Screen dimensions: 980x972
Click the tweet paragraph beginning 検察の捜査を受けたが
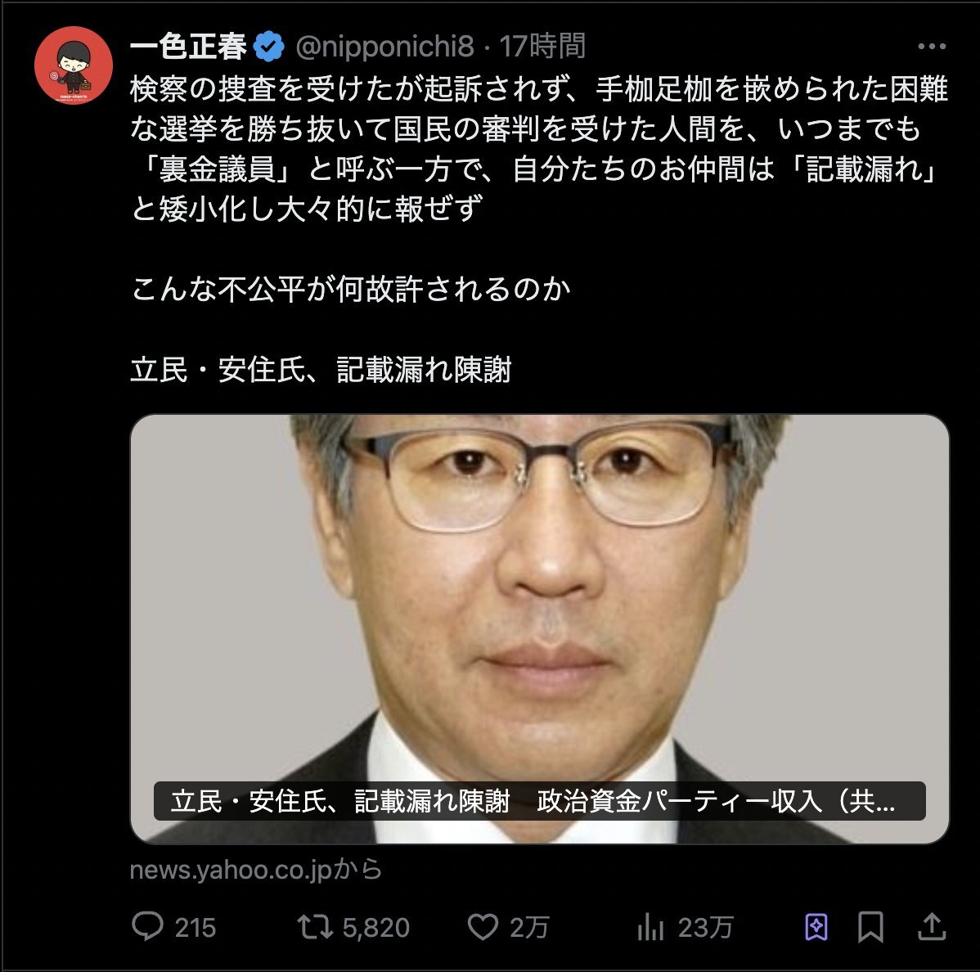[539, 149]
